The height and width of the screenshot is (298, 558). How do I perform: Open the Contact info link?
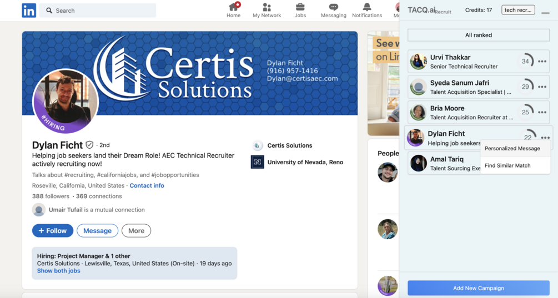[x=147, y=186]
